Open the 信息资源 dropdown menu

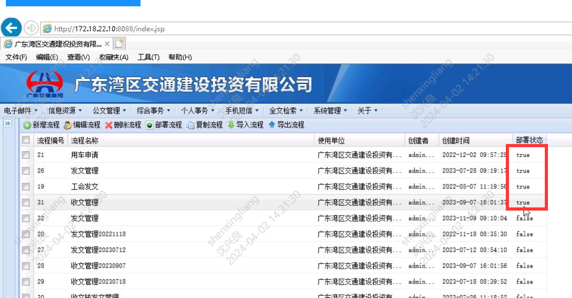tap(65, 111)
